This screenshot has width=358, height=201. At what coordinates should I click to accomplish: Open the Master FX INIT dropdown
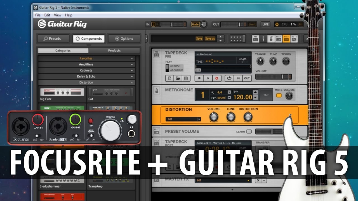[x=223, y=180]
